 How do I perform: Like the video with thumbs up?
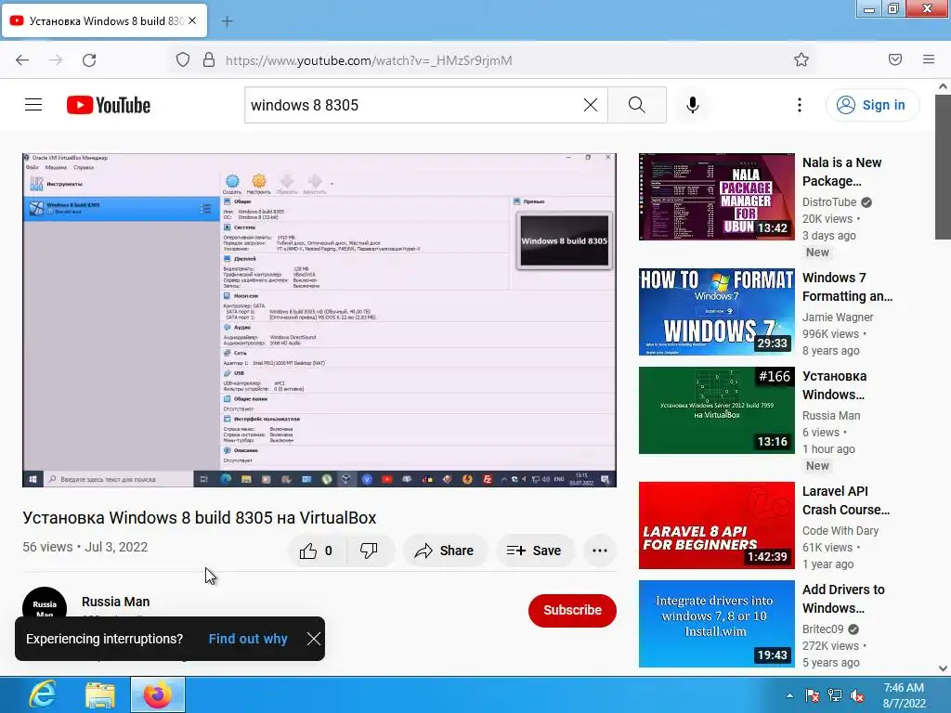[316, 551]
